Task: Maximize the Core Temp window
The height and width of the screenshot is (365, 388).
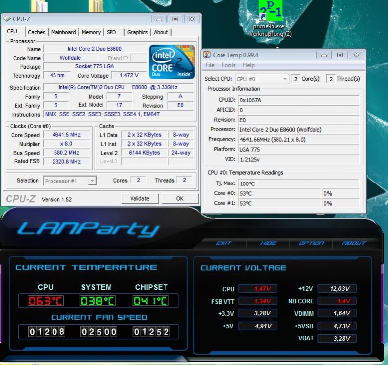Action: (340, 55)
